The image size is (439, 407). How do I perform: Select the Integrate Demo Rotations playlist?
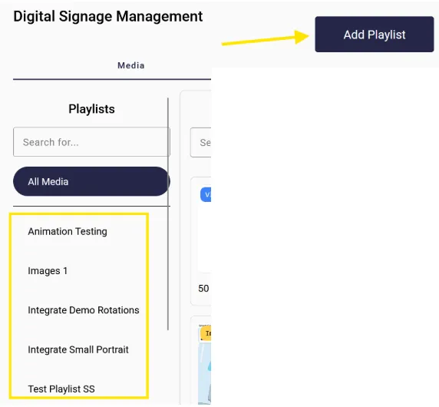pos(84,310)
